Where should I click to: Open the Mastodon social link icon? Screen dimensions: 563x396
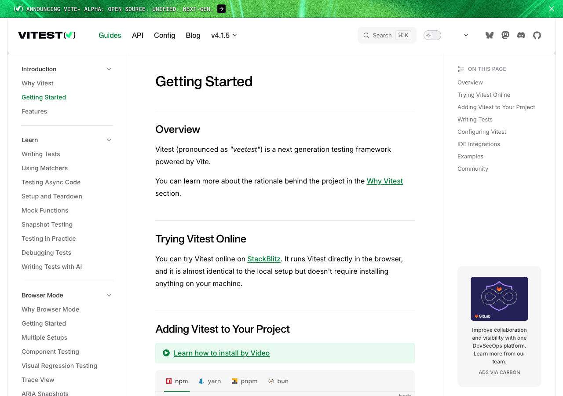pos(505,35)
